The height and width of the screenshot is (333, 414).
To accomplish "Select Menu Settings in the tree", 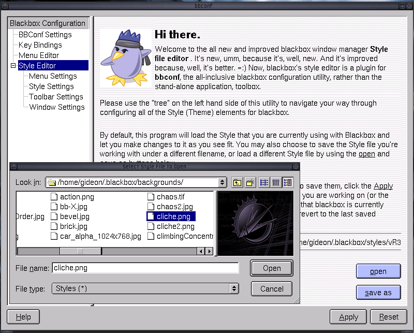I will click(x=53, y=76).
